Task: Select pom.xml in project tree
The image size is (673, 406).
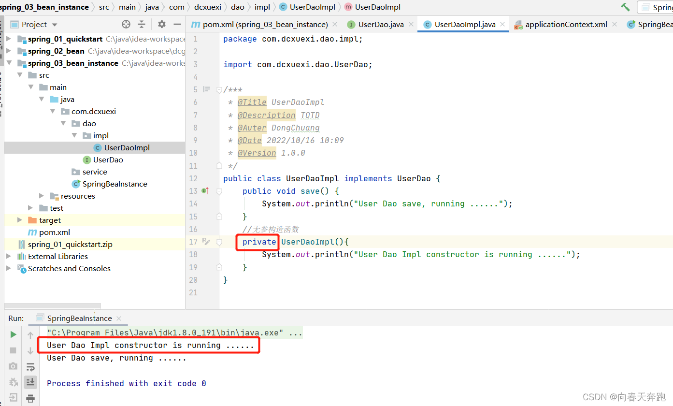Action: click(x=49, y=232)
